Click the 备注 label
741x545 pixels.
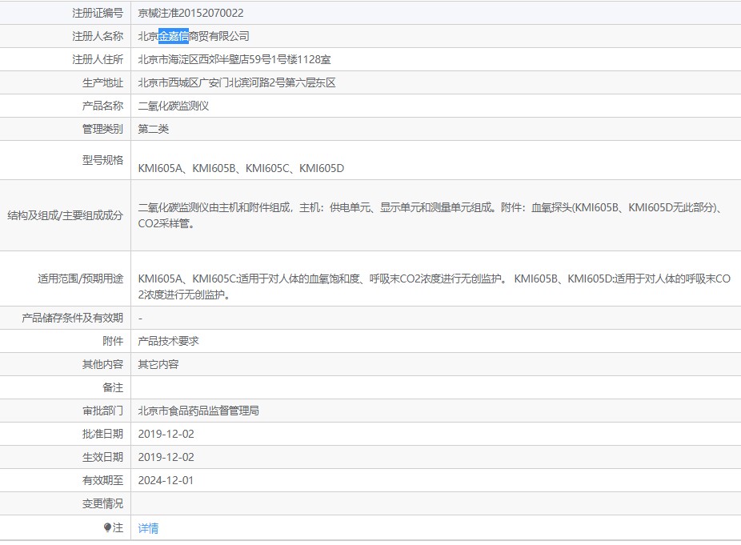pos(113,387)
